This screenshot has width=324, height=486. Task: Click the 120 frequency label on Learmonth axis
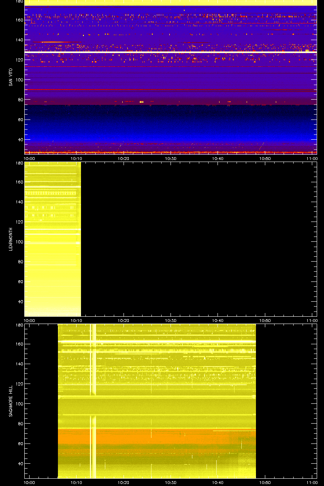point(19,222)
